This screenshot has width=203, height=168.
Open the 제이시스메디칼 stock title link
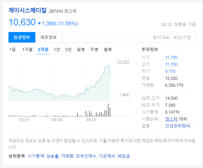[28, 10]
